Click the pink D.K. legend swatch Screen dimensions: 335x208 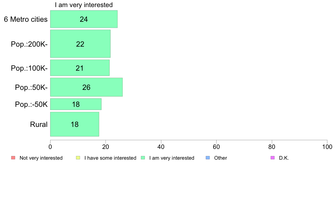pyautogui.click(x=273, y=158)
